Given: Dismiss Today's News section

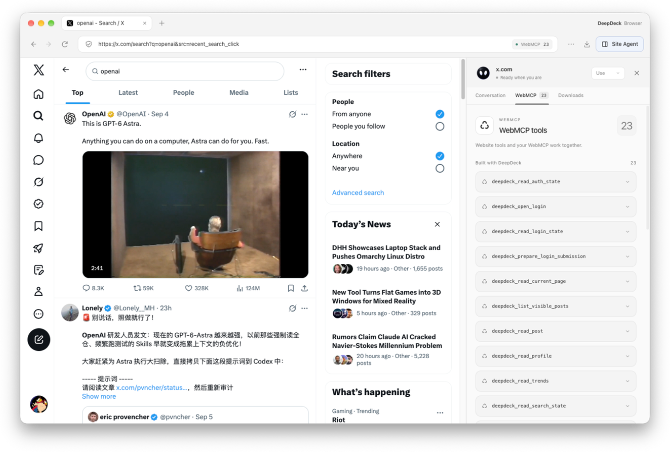Looking at the screenshot, I should tap(437, 224).
